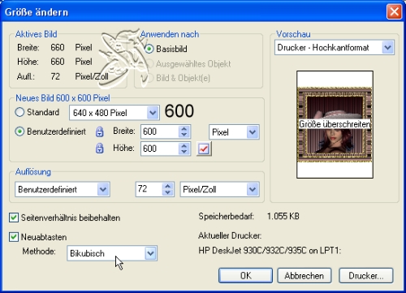
Task: Click the Drucker... button
Action: tap(366, 276)
